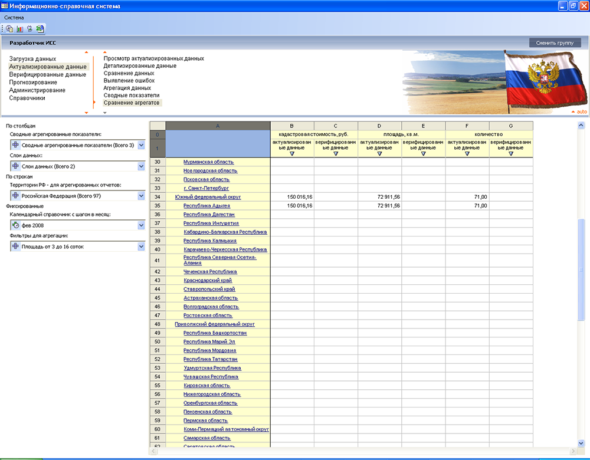Image resolution: width=590 pixels, height=460 pixels.
Task: Click the orange up arrow above the main menu list
Action: point(86,53)
